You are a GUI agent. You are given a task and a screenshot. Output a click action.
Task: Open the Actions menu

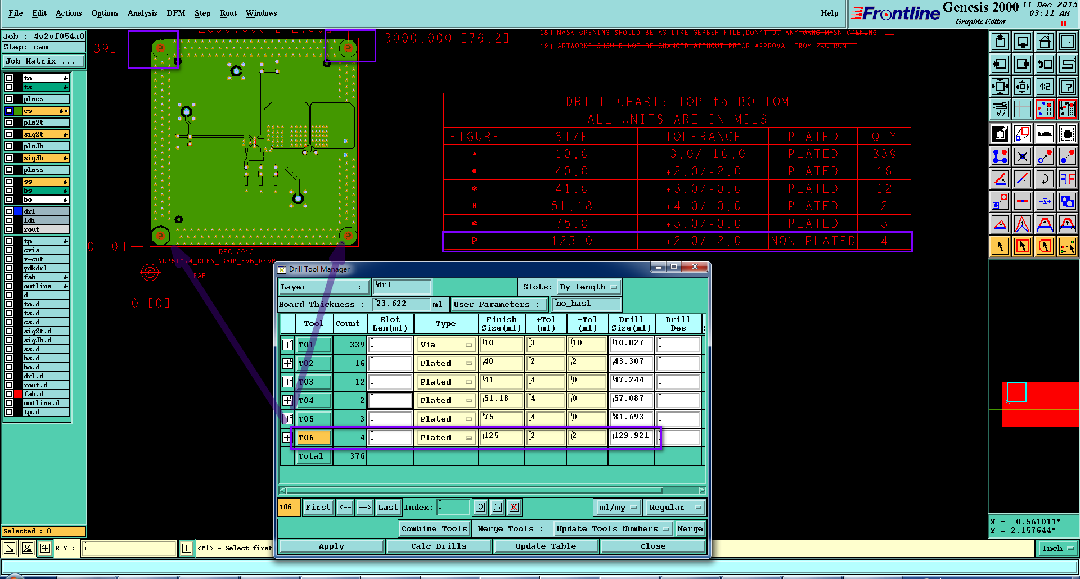pyautogui.click(x=69, y=13)
